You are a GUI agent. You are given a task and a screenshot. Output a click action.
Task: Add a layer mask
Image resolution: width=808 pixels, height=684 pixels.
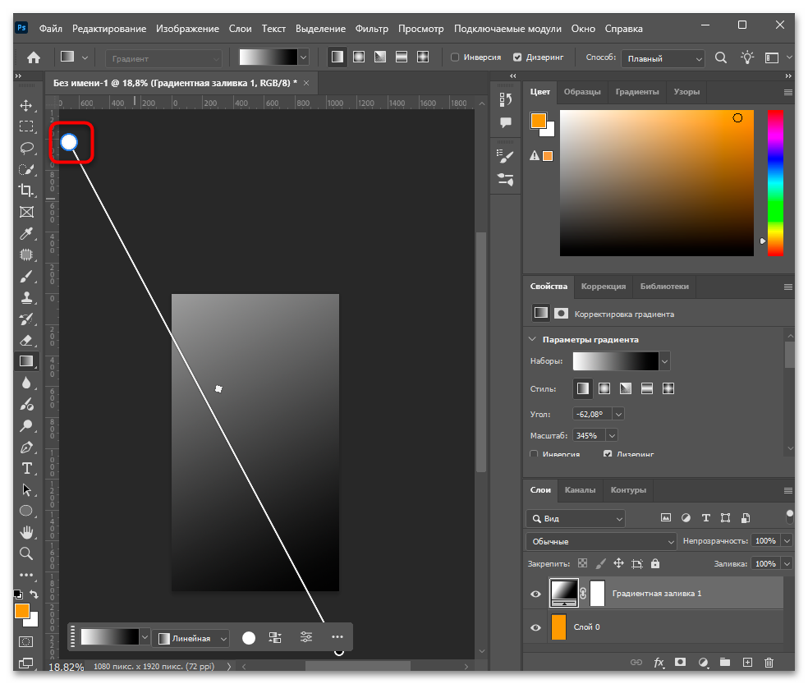pyautogui.click(x=680, y=662)
